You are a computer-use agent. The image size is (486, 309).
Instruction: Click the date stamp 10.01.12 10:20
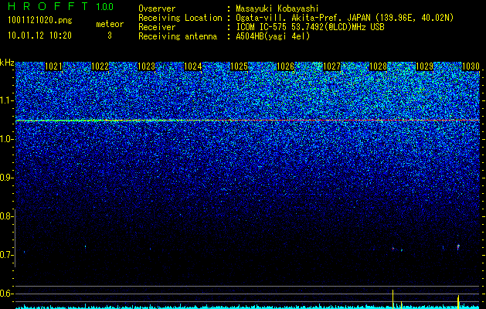click(x=39, y=36)
